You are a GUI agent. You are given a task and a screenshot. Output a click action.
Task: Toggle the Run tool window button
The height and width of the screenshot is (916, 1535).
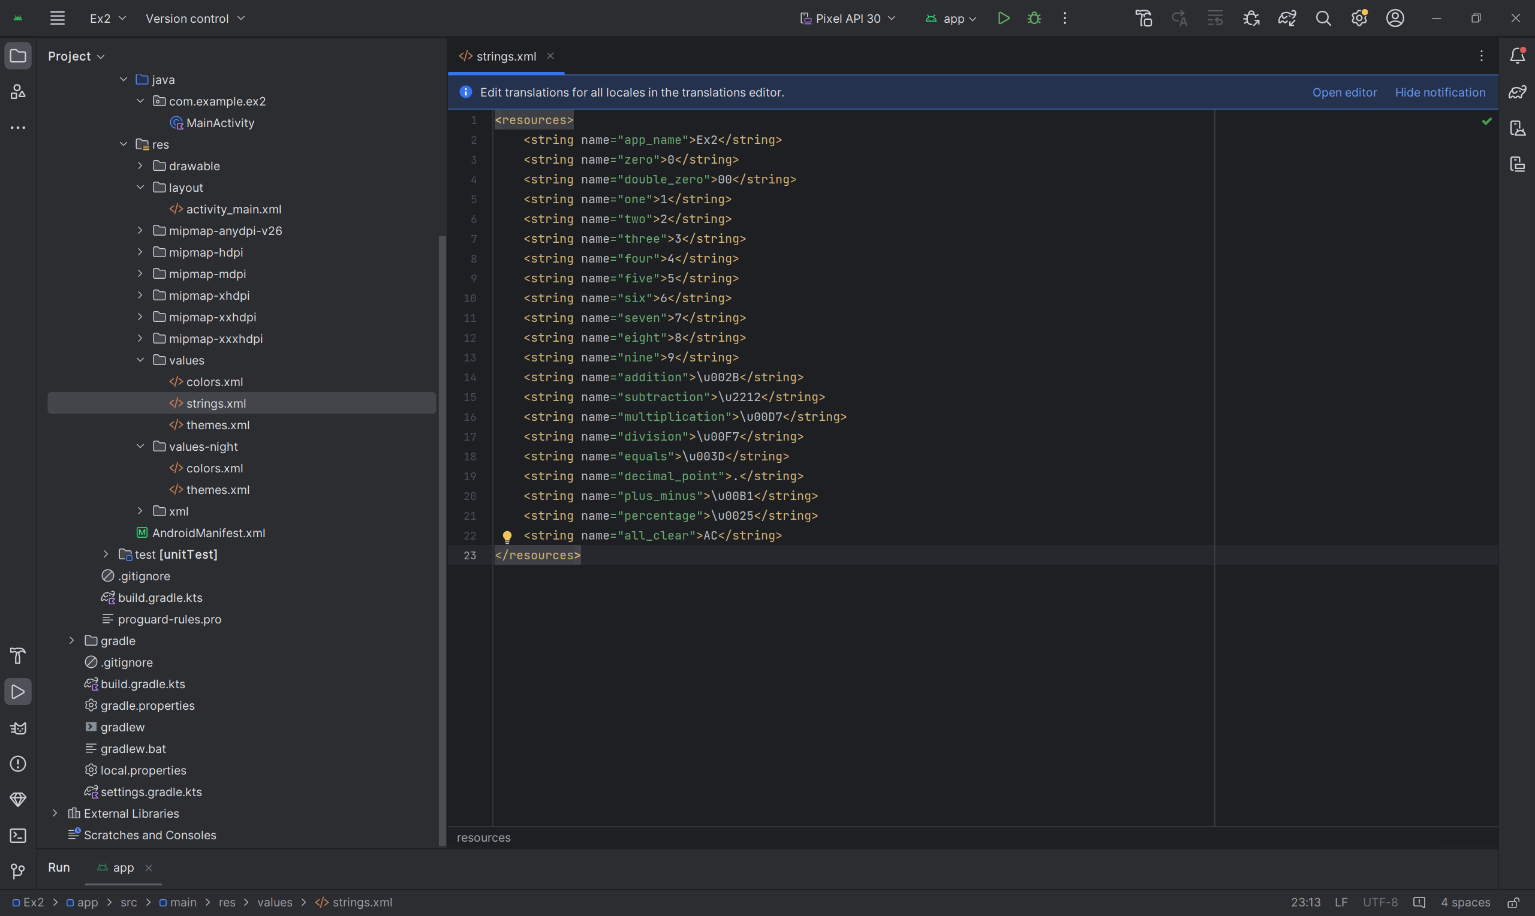18,692
